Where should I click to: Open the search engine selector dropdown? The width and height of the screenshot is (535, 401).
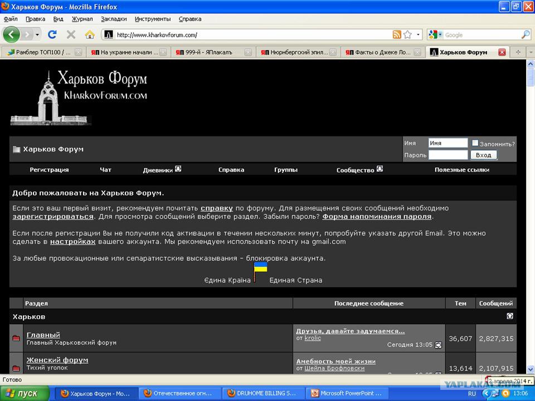coord(440,35)
